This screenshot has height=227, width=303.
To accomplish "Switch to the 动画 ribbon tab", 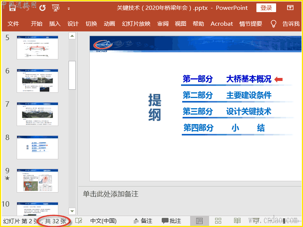I will tap(109, 24).
